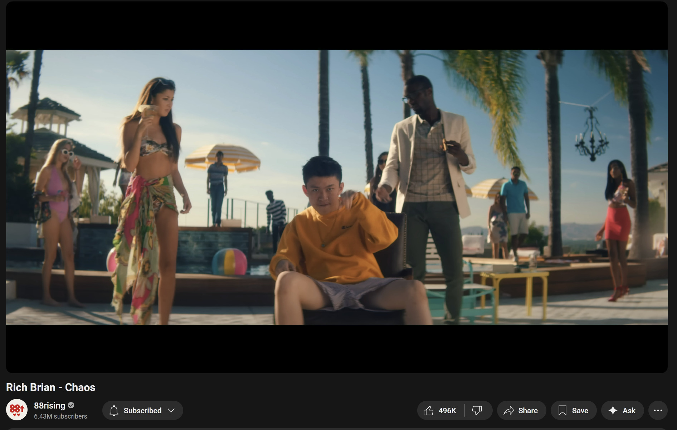Share the Rich Brian video
677x430 pixels.
(x=521, y=410)
